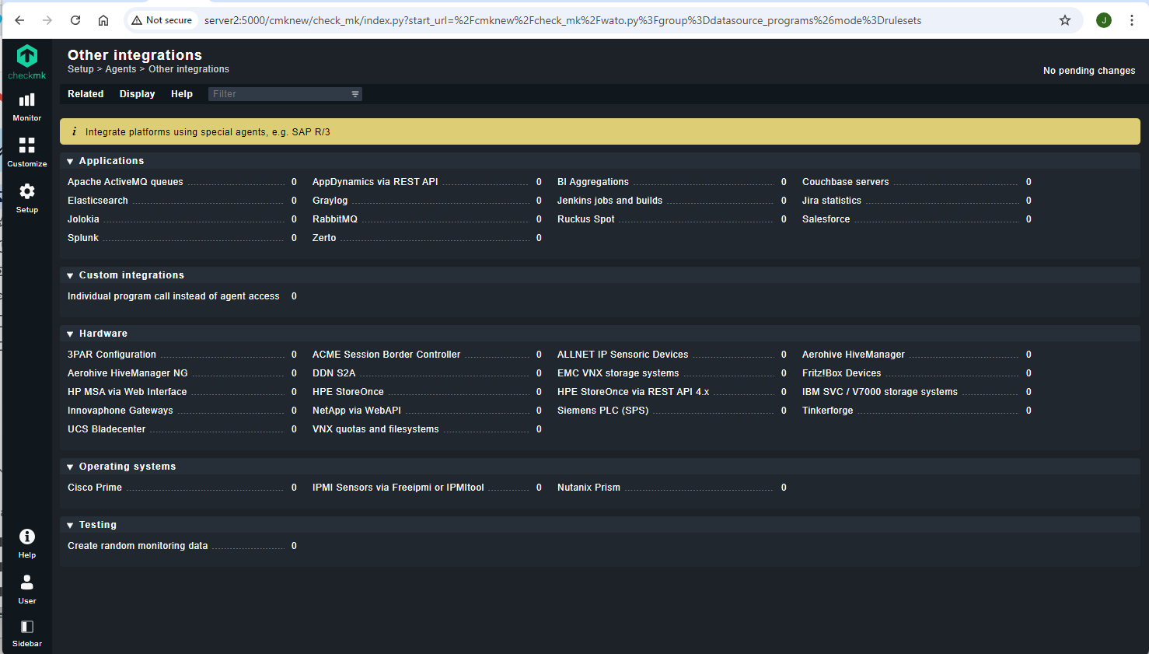This screenshot has width=1149, height=654.
Task: Collapse the Operating systems section
Action: pyautogui.click(x=71, y=467)
